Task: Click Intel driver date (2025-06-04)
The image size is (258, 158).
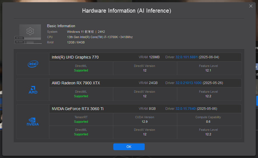Action: pyautogui.click(x=209, y=57)
